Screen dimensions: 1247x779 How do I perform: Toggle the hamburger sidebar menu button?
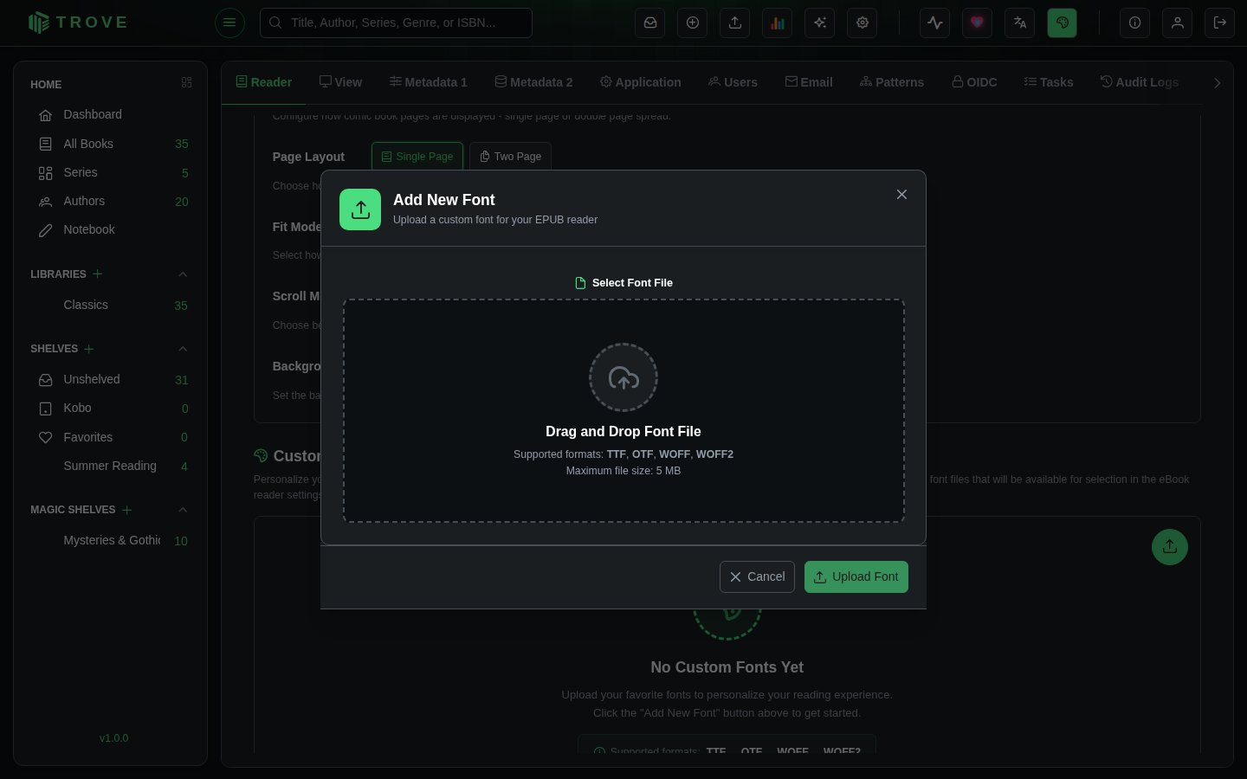[x=229, y=23]
